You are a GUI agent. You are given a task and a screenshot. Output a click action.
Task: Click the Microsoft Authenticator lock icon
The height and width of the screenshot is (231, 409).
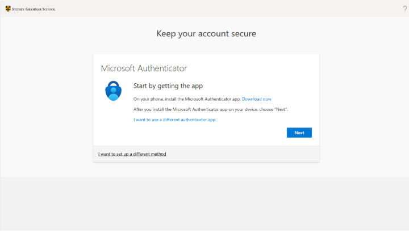click(113, 91)
